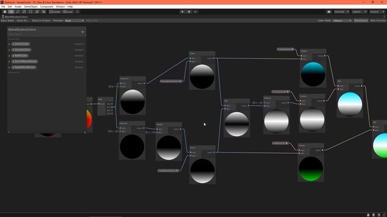Select the Scale tool
Viewport: 387px width, 217px height.
[x=24, y=12]
